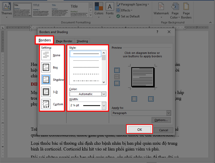Close the Borders and Shading dialog
Screen dimensions: 215x163
point(169,32)
